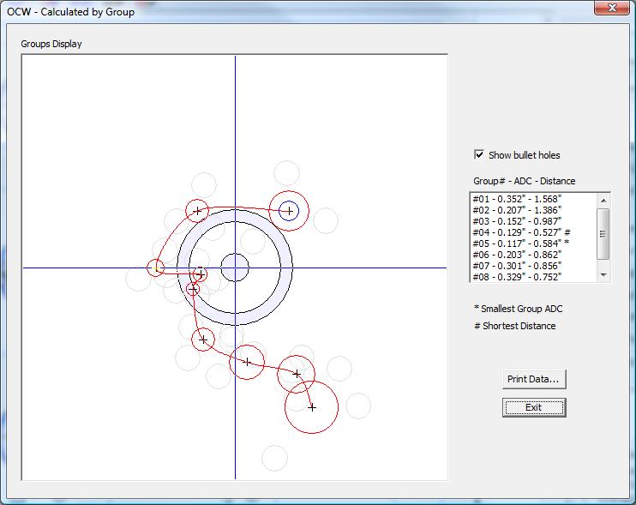
Task: Click the largest red group circle's center cross
Action: click(311, 407)
